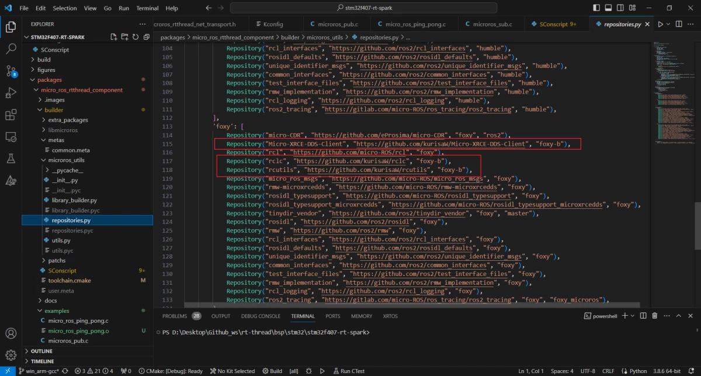Click new terminal plus icon
Screen dimensions: 701x376
(x=624, y=316)
